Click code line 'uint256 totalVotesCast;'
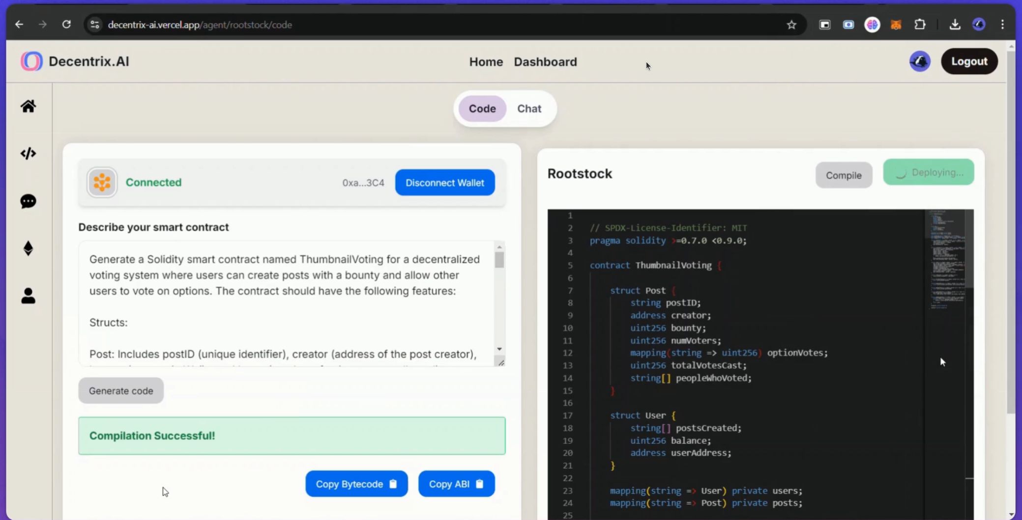The image size is (1022, 520). pyautogui.click(x=688, y=366)
